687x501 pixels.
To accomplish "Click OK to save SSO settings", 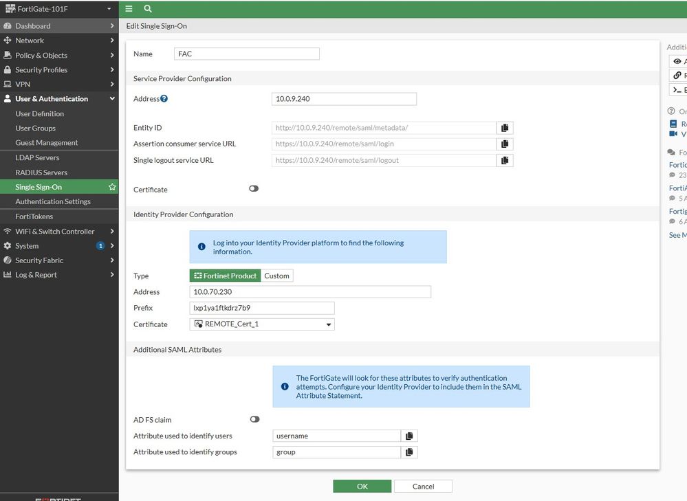I will coord(362,487).
